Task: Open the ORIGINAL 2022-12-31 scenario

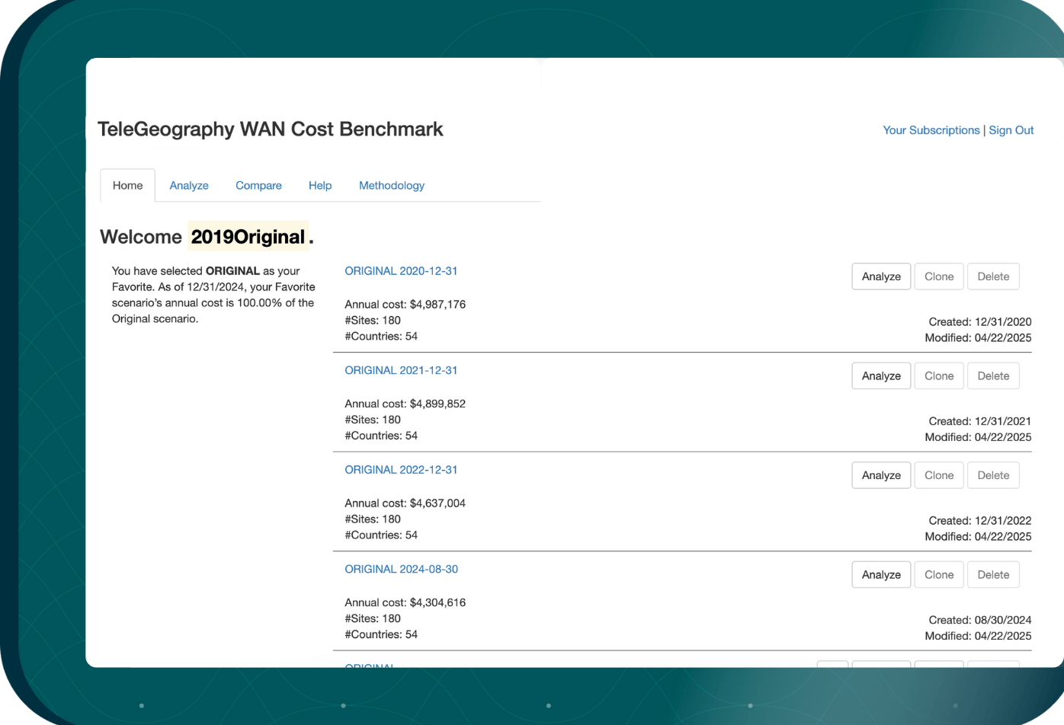Action: coord(401,470)
